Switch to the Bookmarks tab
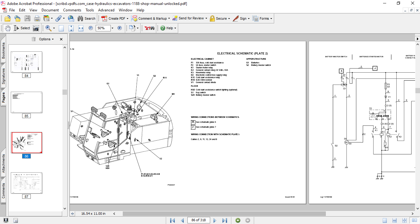 pyautogui.click(x=3, y=50)
